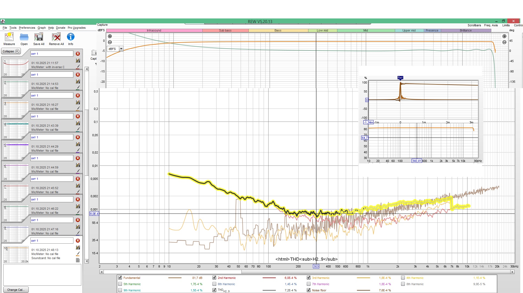Image resolution: width=523 pixels, height=293 pixels.
Task: Toggle the Noise floor checkbox
Action: (309, 290)
